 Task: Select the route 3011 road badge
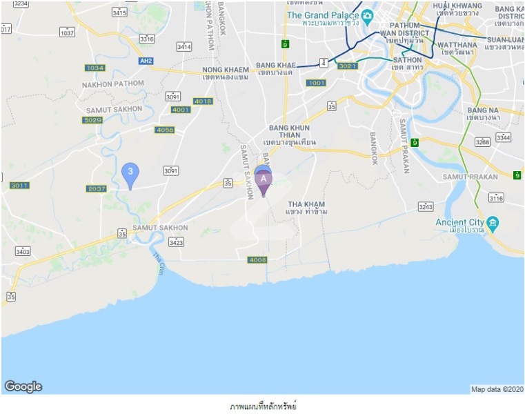(x=19, y=185)
